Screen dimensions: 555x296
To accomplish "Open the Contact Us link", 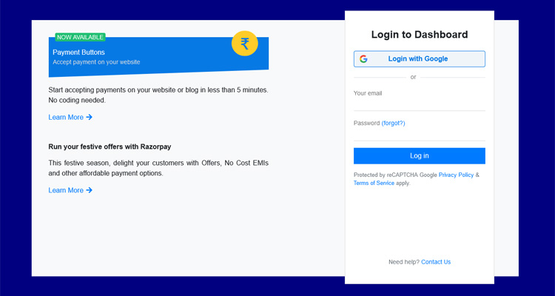I will point(436,262).
